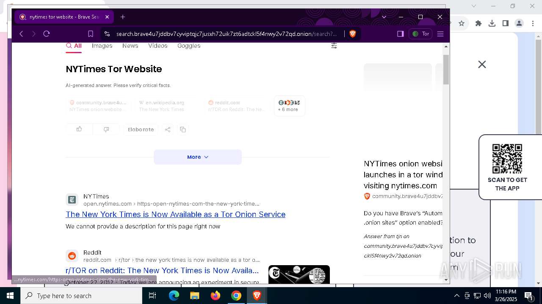Reload the Brave search page
The width and height of the screenshot is (542, 304).
[47, 34]
